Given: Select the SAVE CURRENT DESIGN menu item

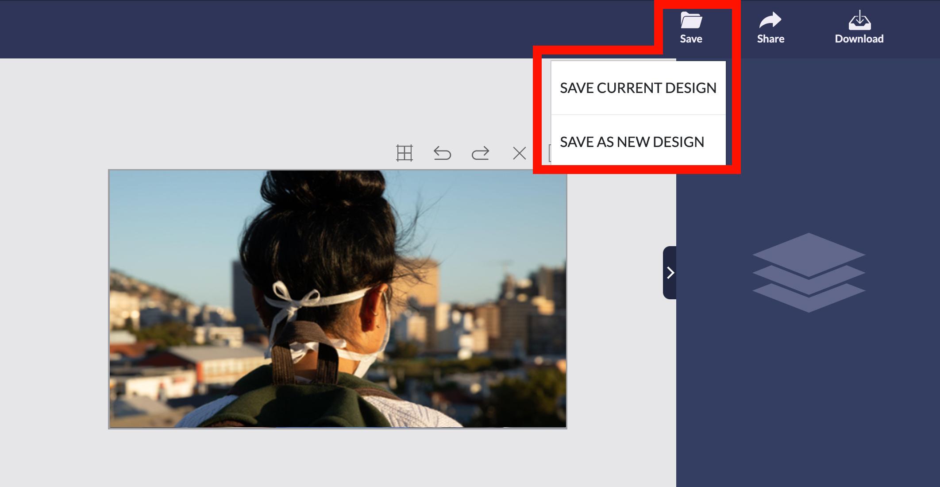Looking at the screenshot, I should tap(639, 88).
